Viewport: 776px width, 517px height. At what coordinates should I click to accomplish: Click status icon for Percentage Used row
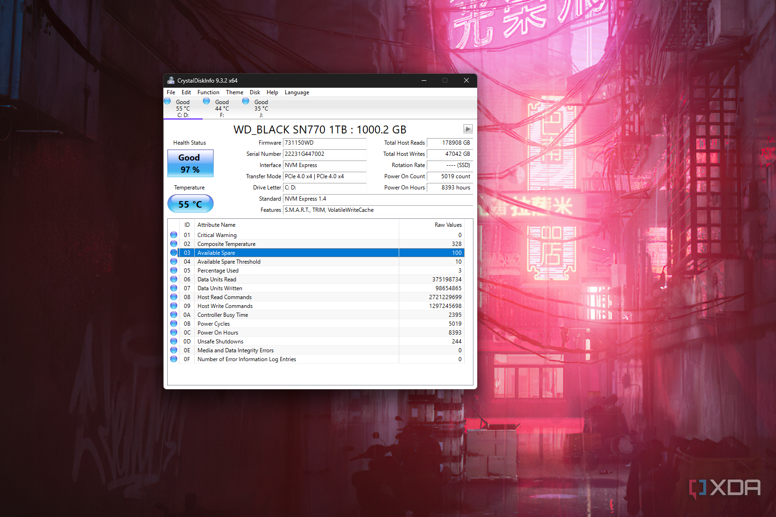coord(174,270)
